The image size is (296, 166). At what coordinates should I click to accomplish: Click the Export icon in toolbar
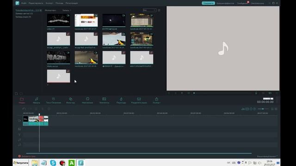[x=156, y=99]
